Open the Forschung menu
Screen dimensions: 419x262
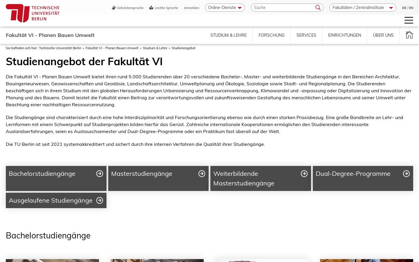point(271,35)
